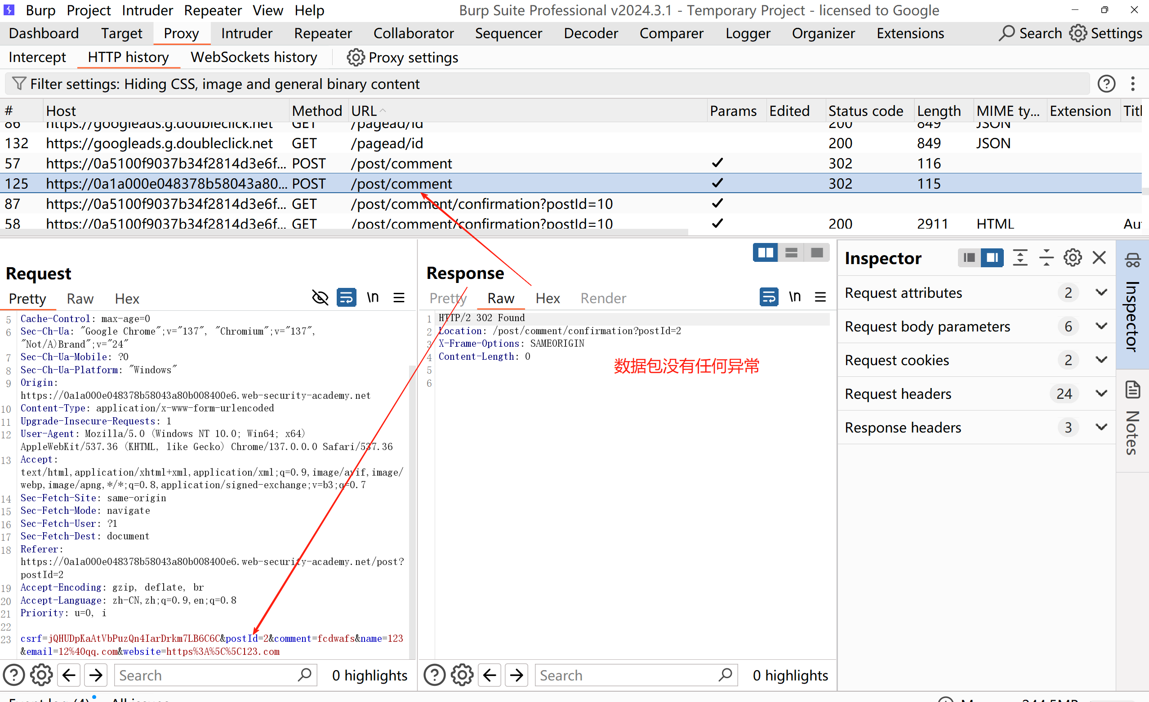Viewport: 1149px width, 702px height.
Task: Click HTTP history help question icon
Action: [1106, 84]
